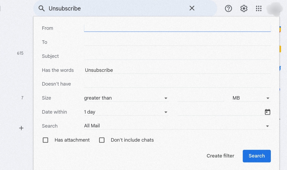Click the Create filter button
The image size is (287, 170).
(x=220, y=156)
